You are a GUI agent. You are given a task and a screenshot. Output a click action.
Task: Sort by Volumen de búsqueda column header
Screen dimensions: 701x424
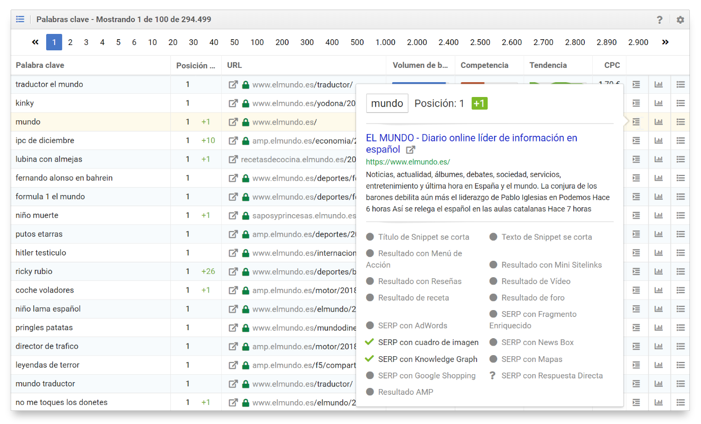pos(420,66)
